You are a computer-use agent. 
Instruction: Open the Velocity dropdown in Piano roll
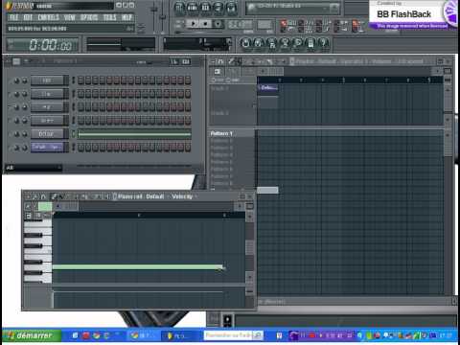[x=184, y=196]
